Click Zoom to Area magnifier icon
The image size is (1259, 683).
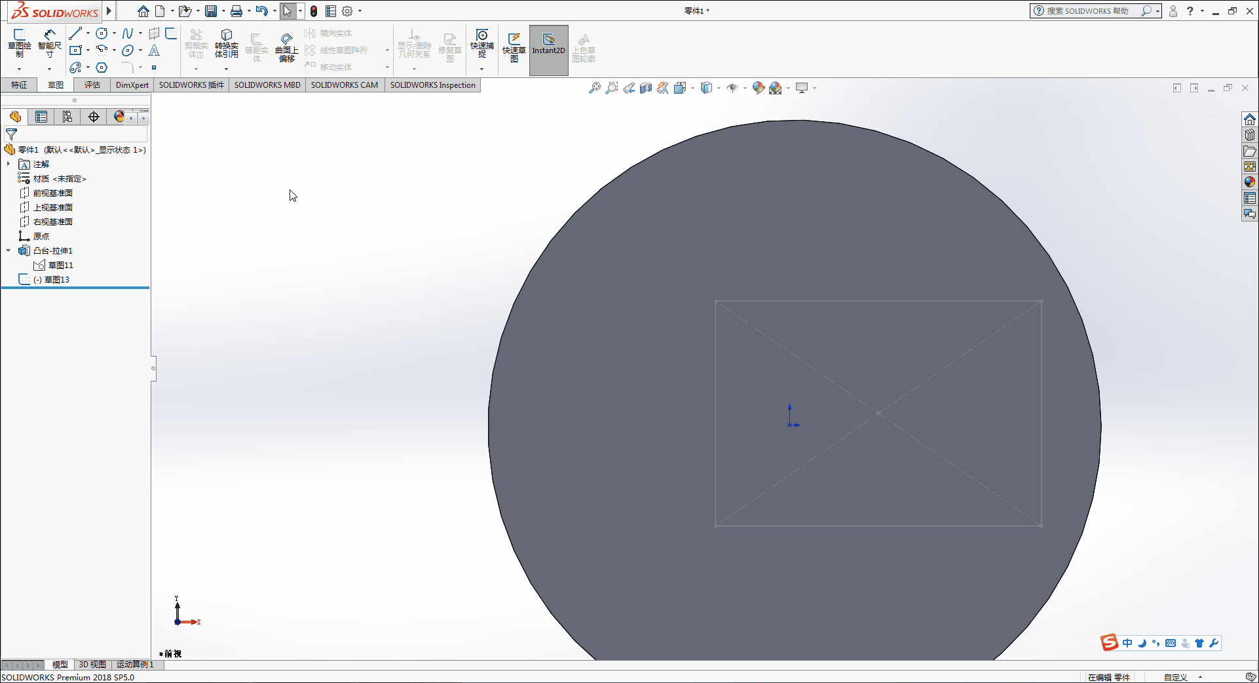(x=611, y=88)
